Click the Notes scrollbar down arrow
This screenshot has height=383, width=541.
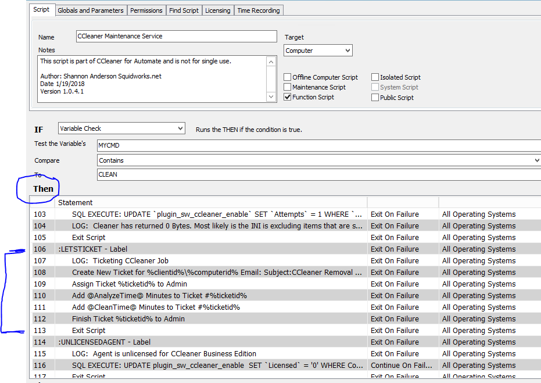point(271,96)
